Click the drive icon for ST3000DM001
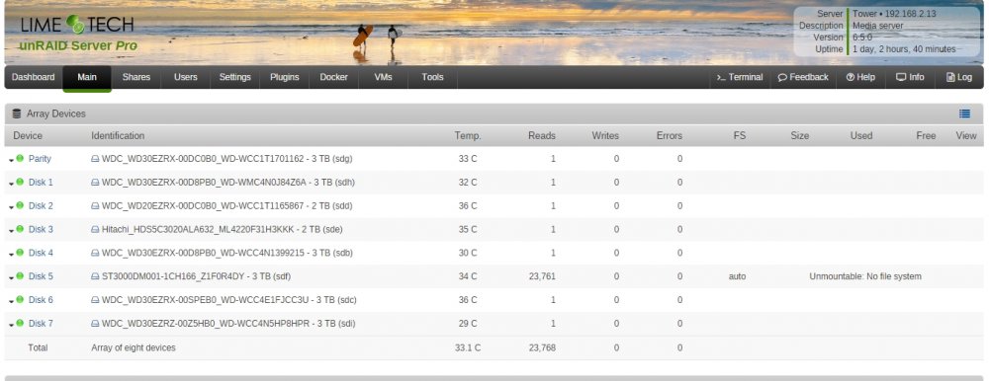The height and width of the screenshot is (381, 989). tap(95, 277)
